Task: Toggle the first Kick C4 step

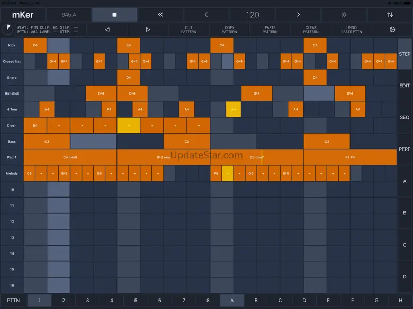Action: 35,45
